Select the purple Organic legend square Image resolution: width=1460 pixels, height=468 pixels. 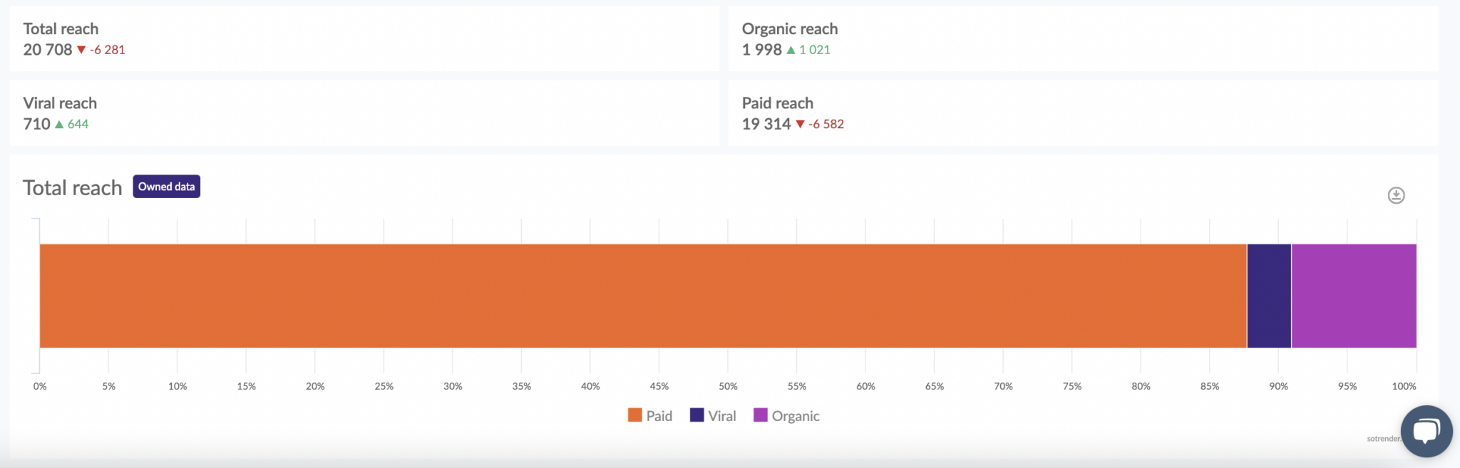click(761, 415)
